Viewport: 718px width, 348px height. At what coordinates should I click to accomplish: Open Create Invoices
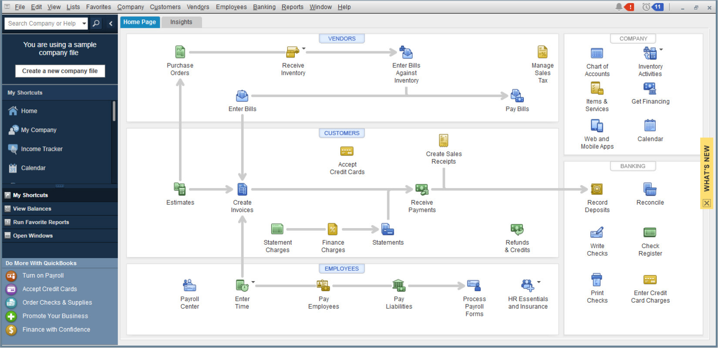(242, 189)
